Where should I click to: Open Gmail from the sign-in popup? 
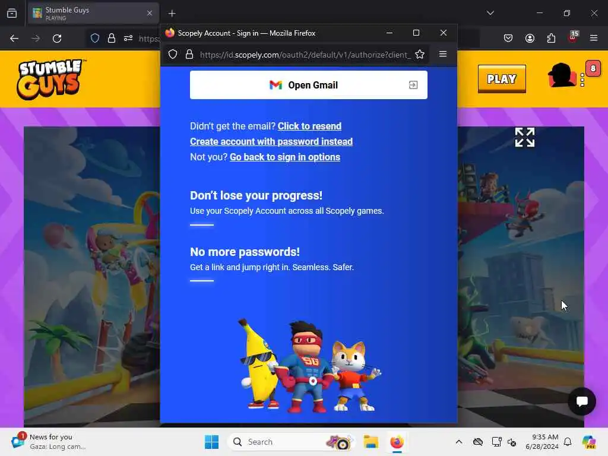309,85
